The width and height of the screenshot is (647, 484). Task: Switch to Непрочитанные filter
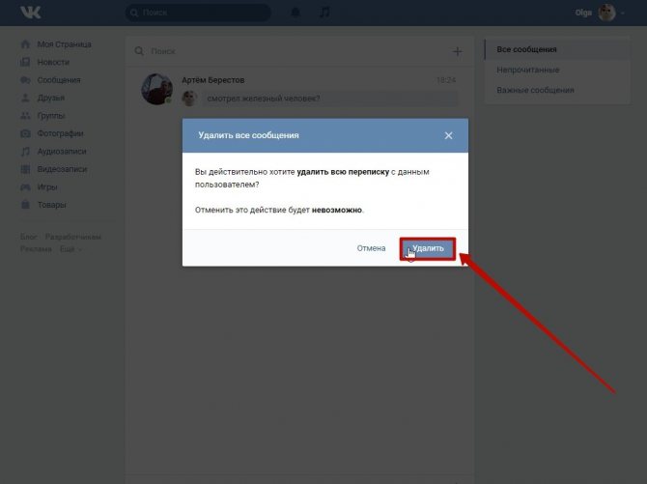557,70
